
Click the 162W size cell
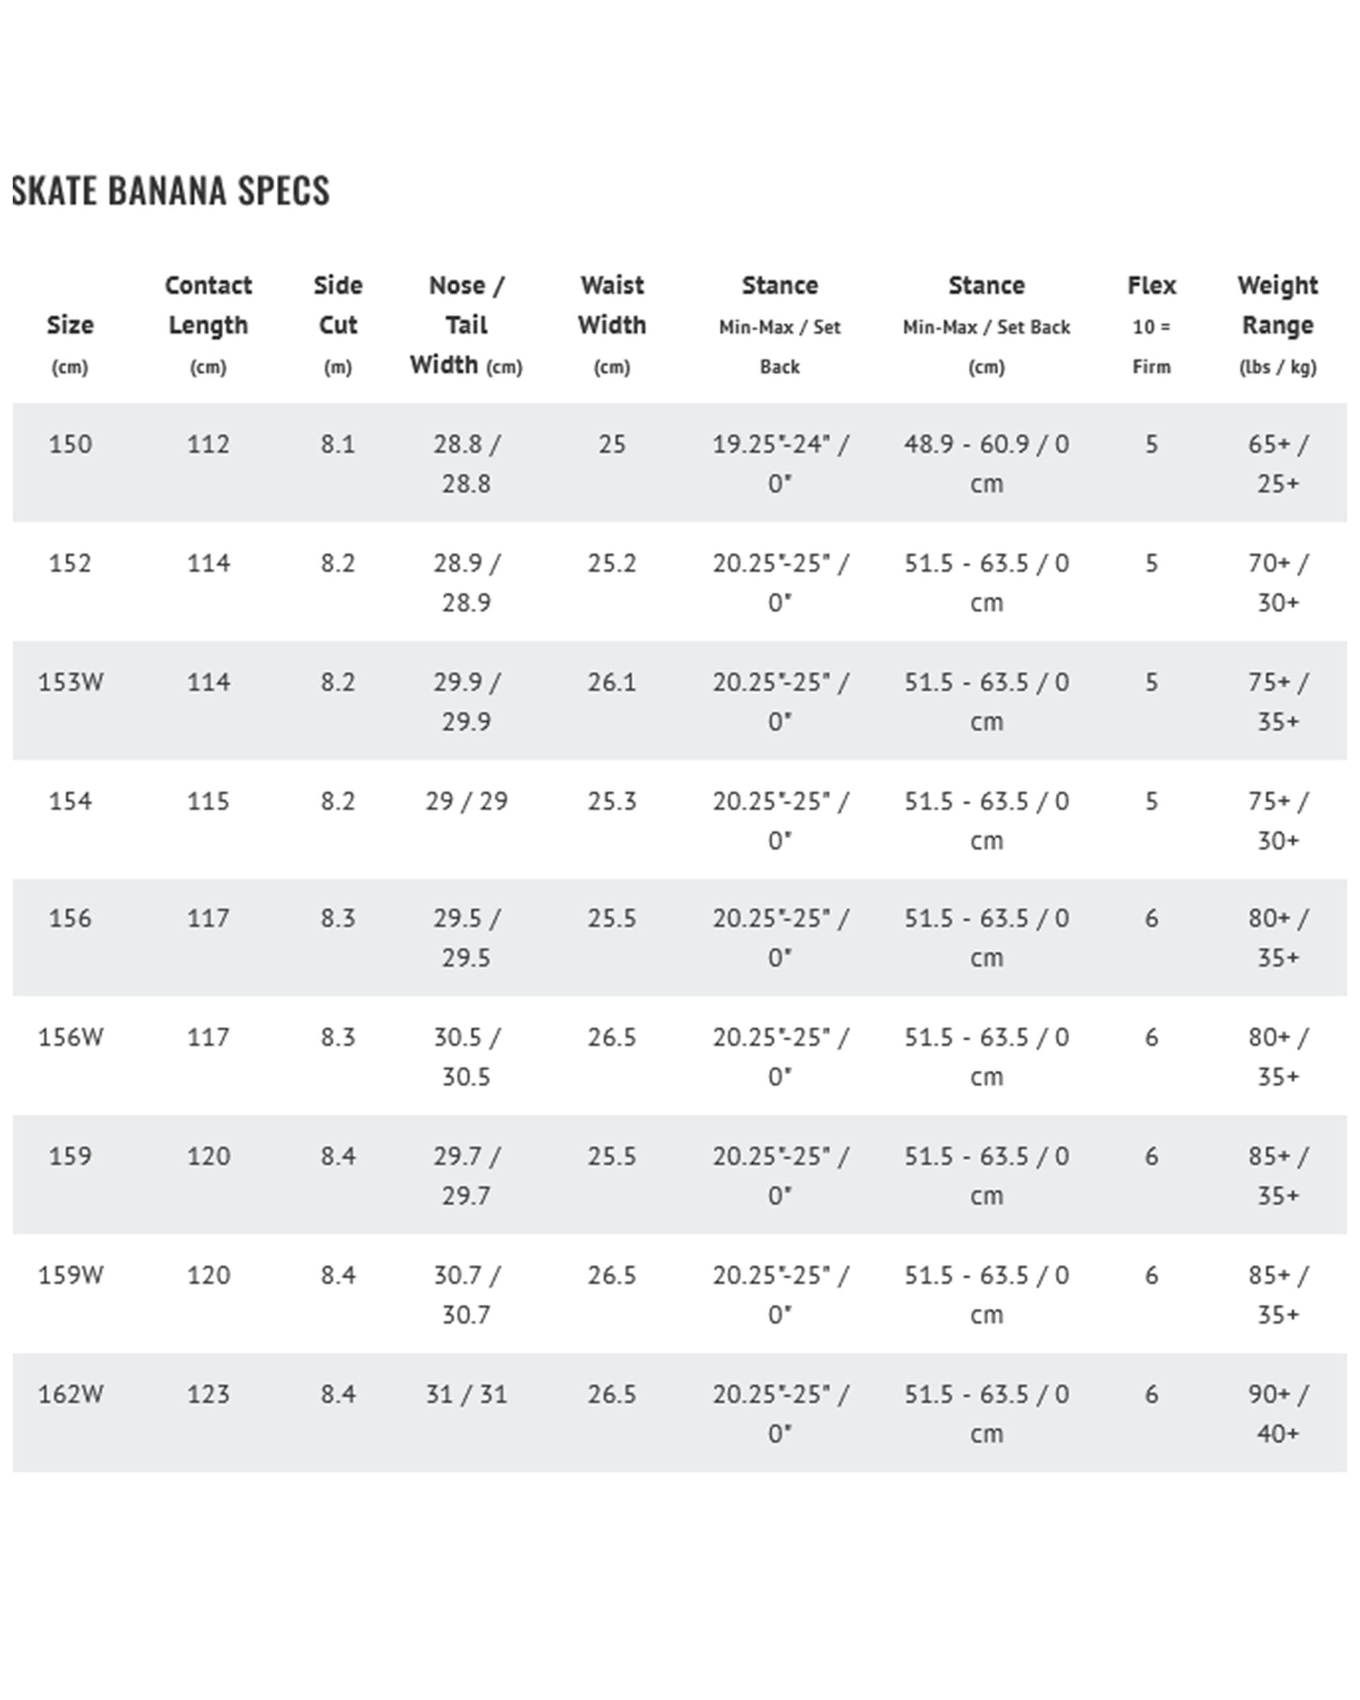(x=70, y=1394)
